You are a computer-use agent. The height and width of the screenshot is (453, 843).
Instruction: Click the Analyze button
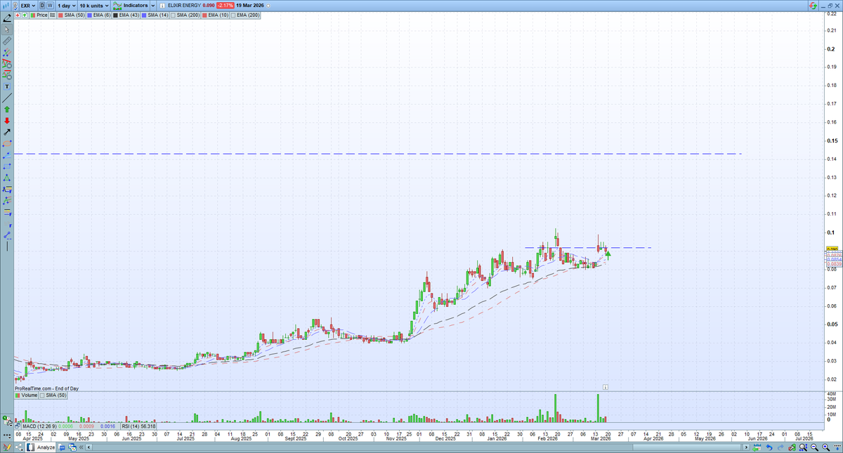pos(40,447)
